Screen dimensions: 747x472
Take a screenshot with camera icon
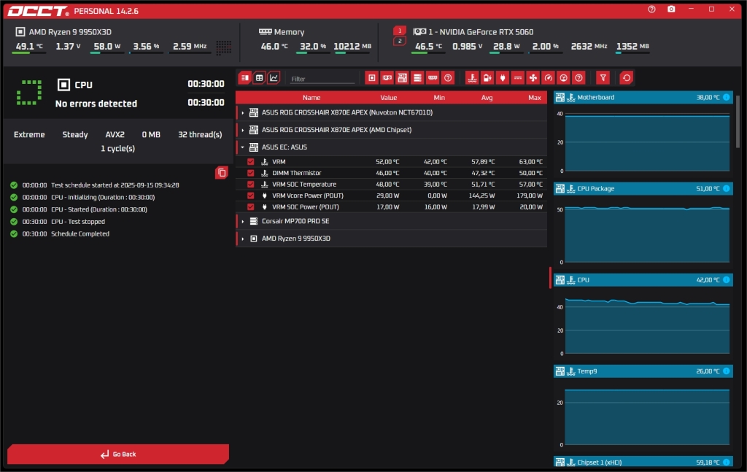(x=671, y=9)
